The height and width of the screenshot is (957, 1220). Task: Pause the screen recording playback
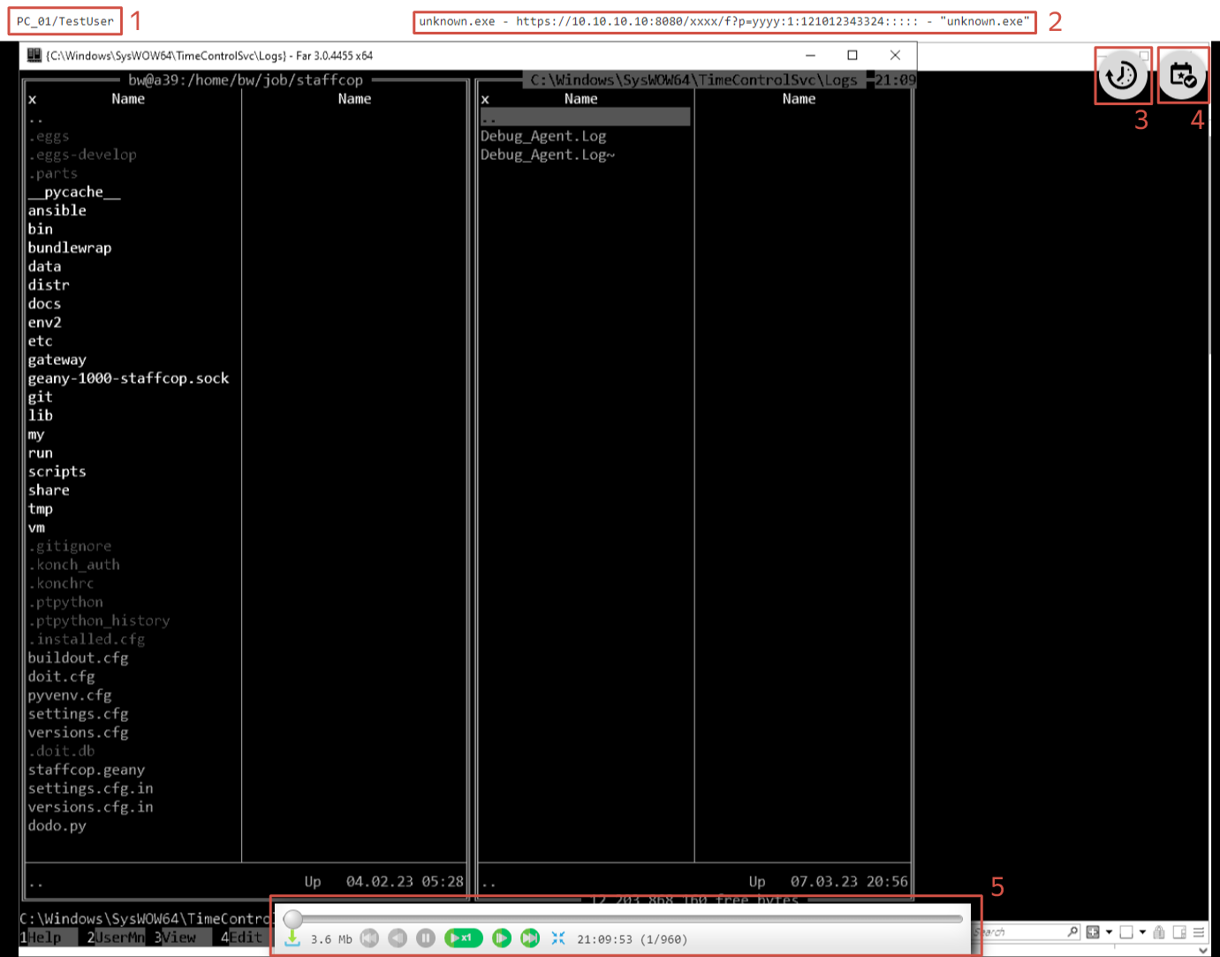coord(426,938)
